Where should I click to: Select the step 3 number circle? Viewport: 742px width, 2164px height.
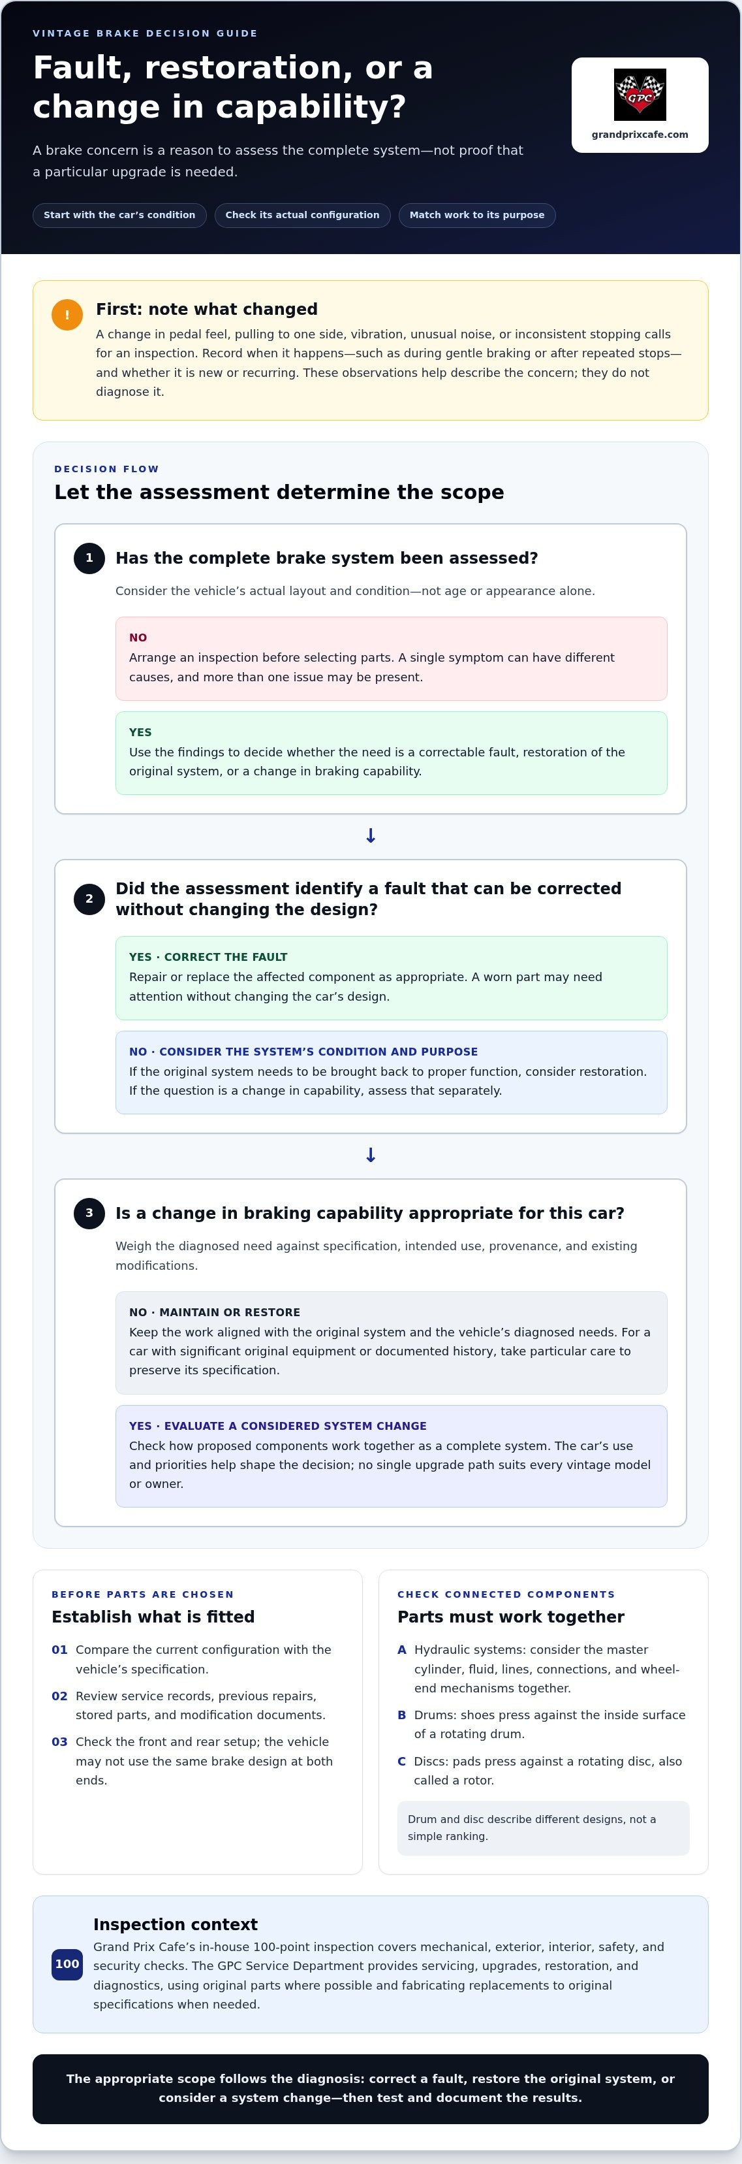click(x=89, y=1213)
